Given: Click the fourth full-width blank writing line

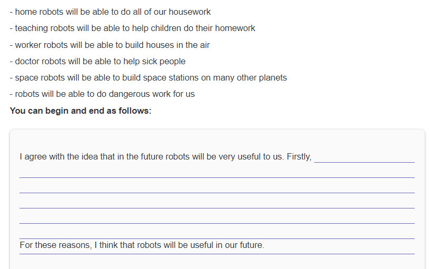Looking at the screenshot, I should pos(217,218).
